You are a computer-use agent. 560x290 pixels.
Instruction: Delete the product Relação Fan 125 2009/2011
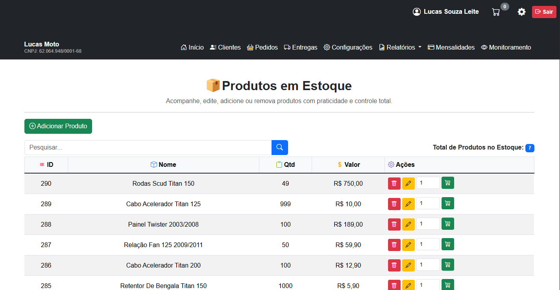(394, 244)
